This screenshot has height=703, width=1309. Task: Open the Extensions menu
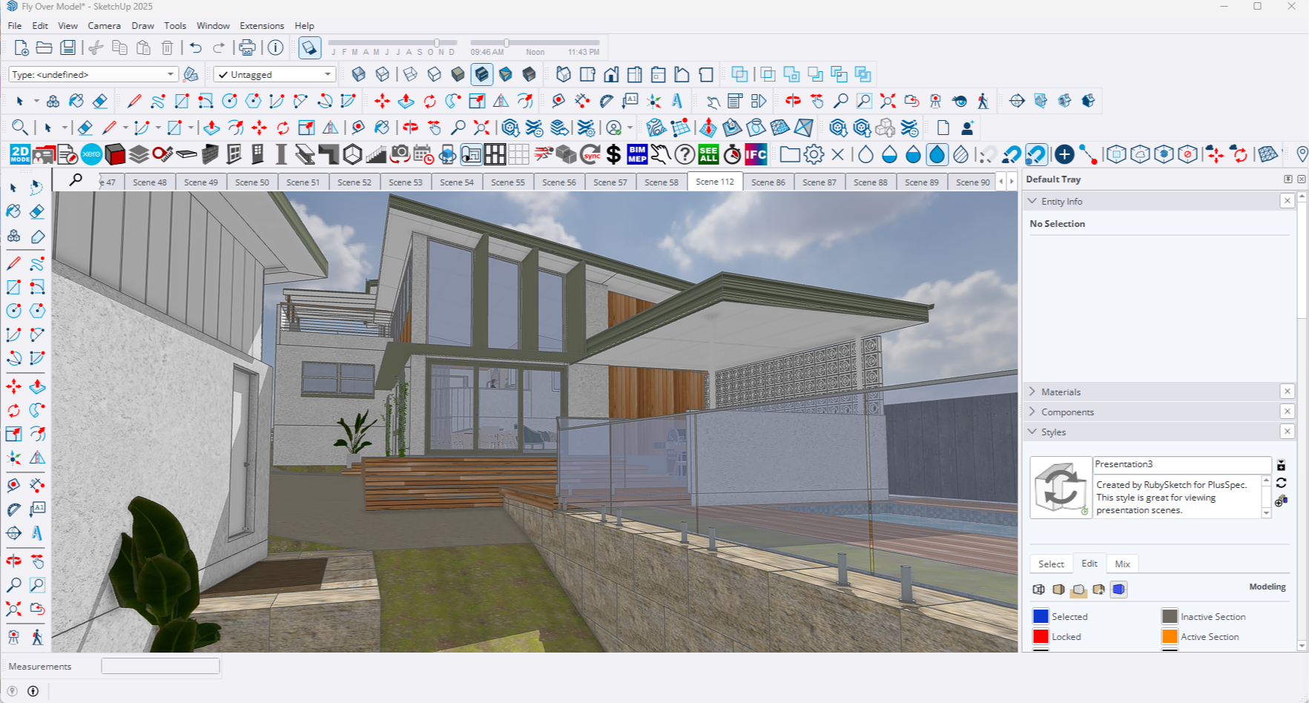click(x=262, y=25)
